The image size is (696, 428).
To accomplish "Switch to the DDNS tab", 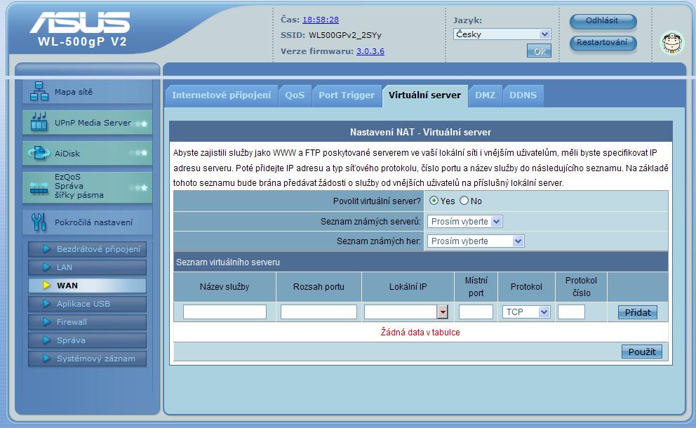I will pos(523,95).
